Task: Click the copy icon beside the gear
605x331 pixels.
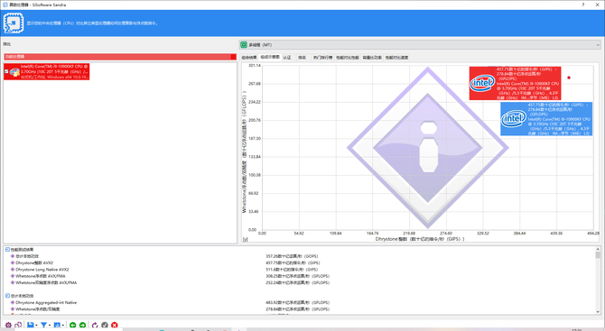Action: pyautogui.click(x=18, y=325)
